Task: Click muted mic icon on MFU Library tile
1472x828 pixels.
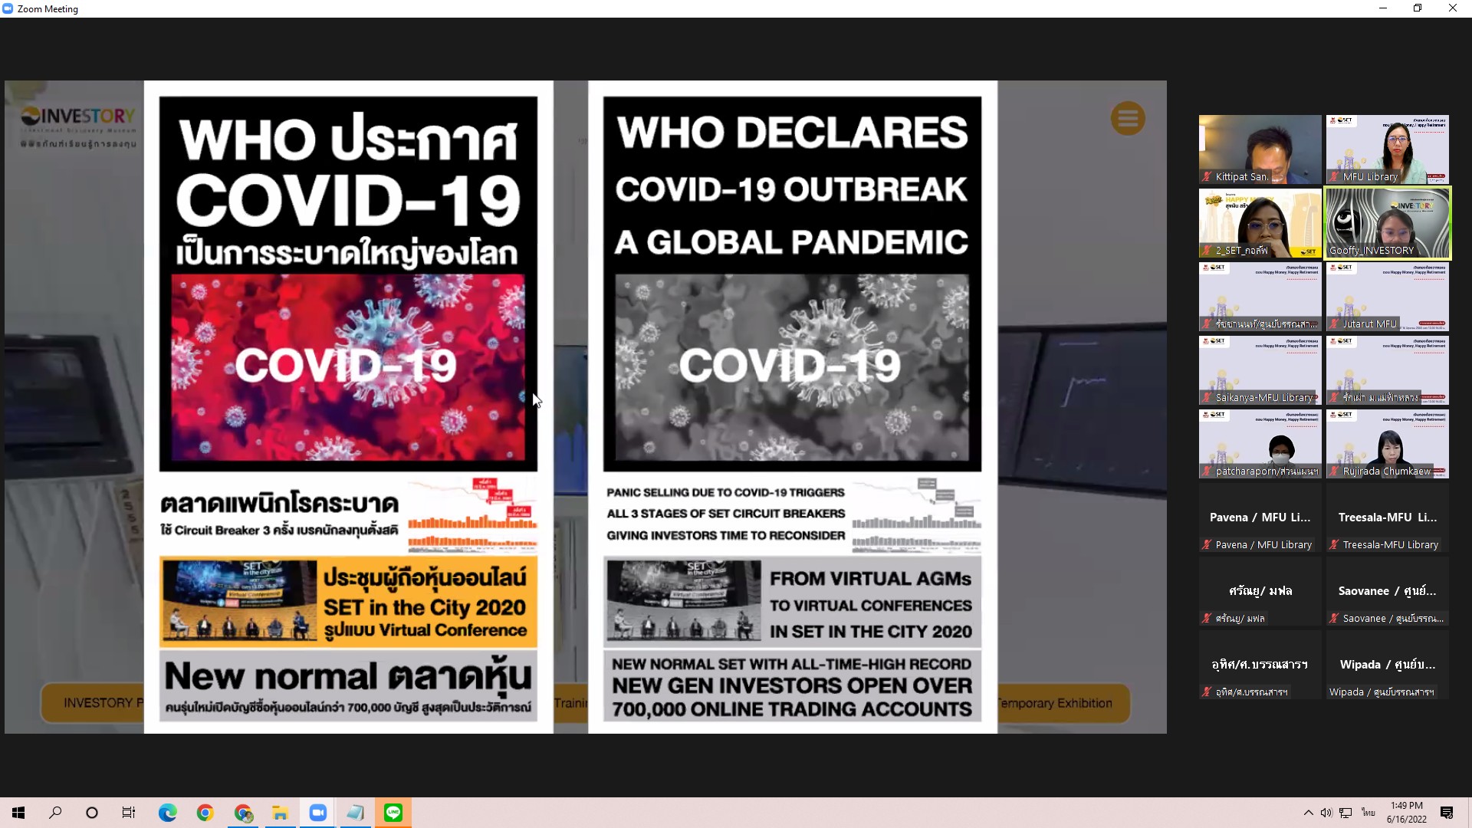Action: [x=1334, y=177]
